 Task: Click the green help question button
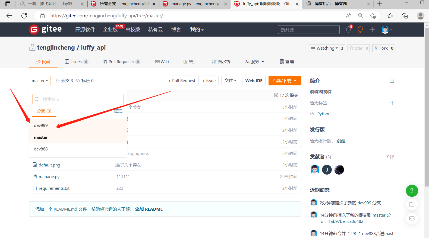pos(412,191)
